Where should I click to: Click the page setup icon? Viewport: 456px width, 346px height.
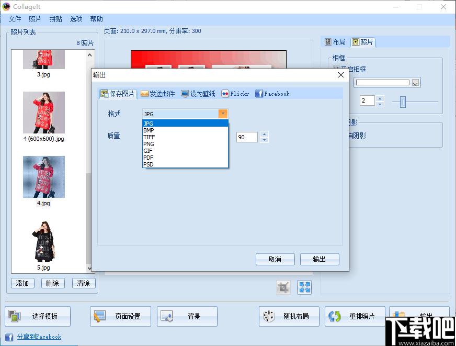point(99,316)
